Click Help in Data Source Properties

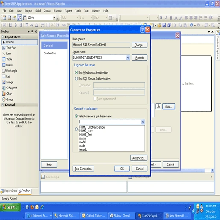pos(49,165)
